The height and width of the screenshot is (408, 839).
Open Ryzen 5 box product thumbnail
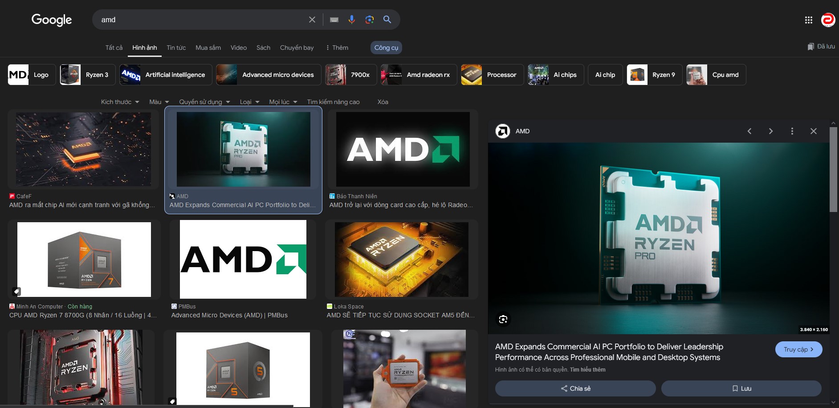pos(243,370)
